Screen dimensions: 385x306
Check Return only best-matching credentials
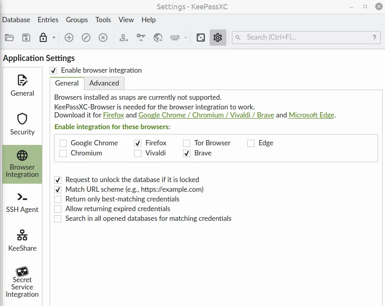coord(57,199)
